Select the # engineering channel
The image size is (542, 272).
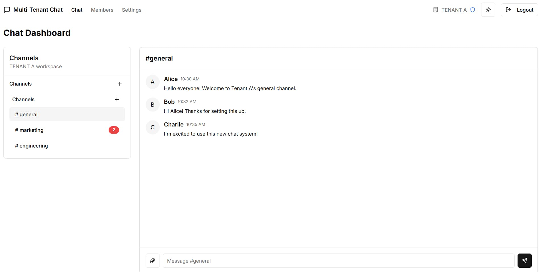(x=32, y=146)
